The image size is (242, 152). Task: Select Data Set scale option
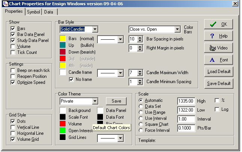coord(140,106)
